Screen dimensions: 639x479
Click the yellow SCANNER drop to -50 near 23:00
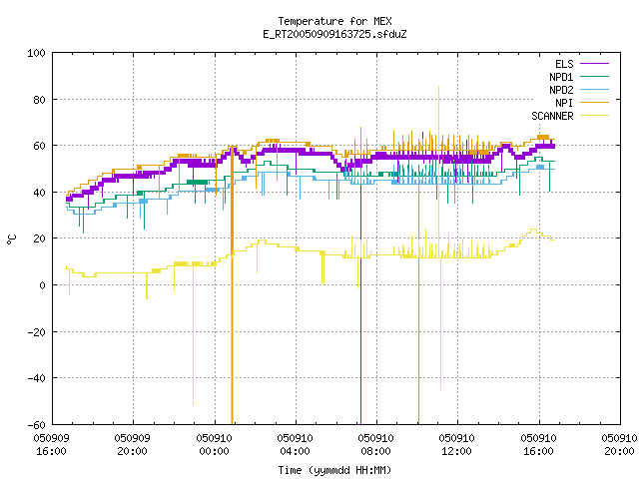tap(193, 334)
